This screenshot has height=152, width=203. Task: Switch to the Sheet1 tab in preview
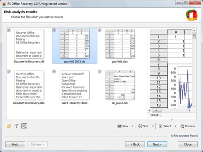(x=155, y=115)
